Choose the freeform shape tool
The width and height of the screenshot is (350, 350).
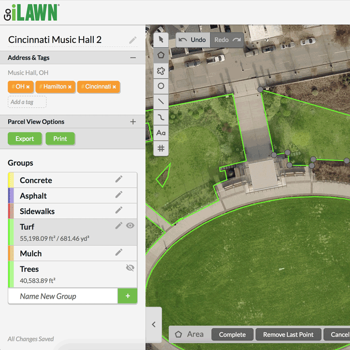pos(161,71)
